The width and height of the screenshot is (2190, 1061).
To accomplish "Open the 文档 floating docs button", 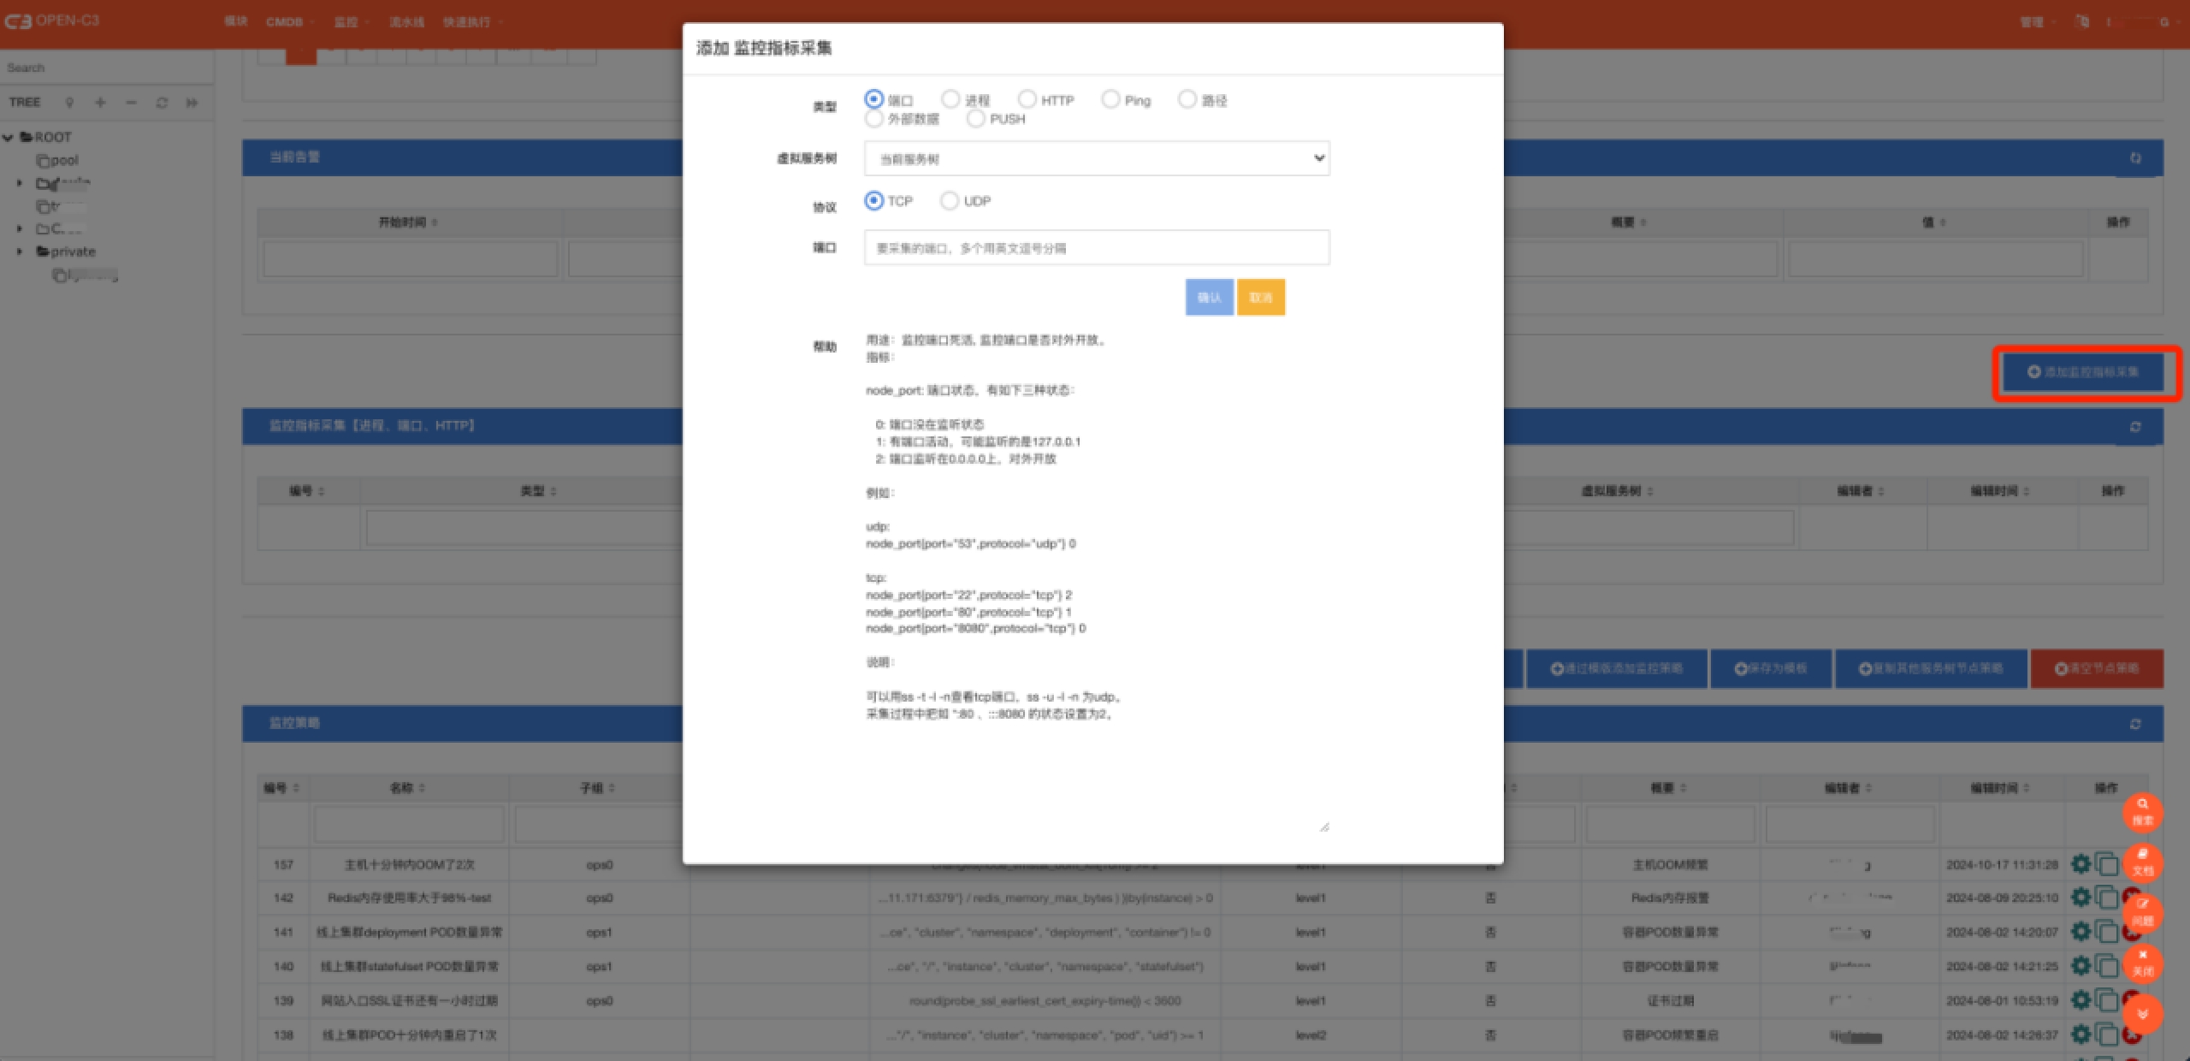I will pyautogui.click(x=2142, y=862).
